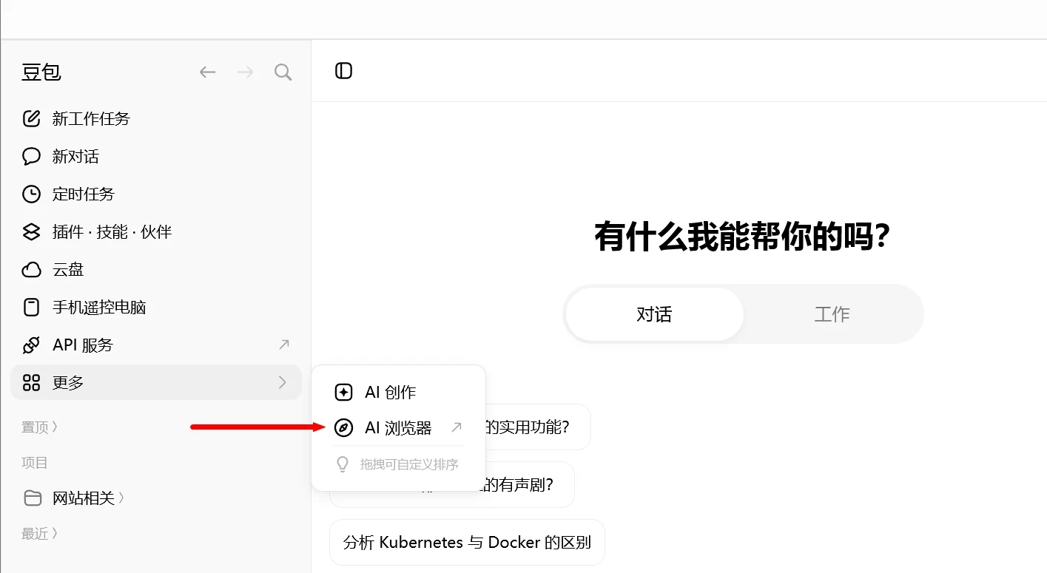1047x573 pixels.
Task: Click the back navigation arrow
Action: pos(207,72)
